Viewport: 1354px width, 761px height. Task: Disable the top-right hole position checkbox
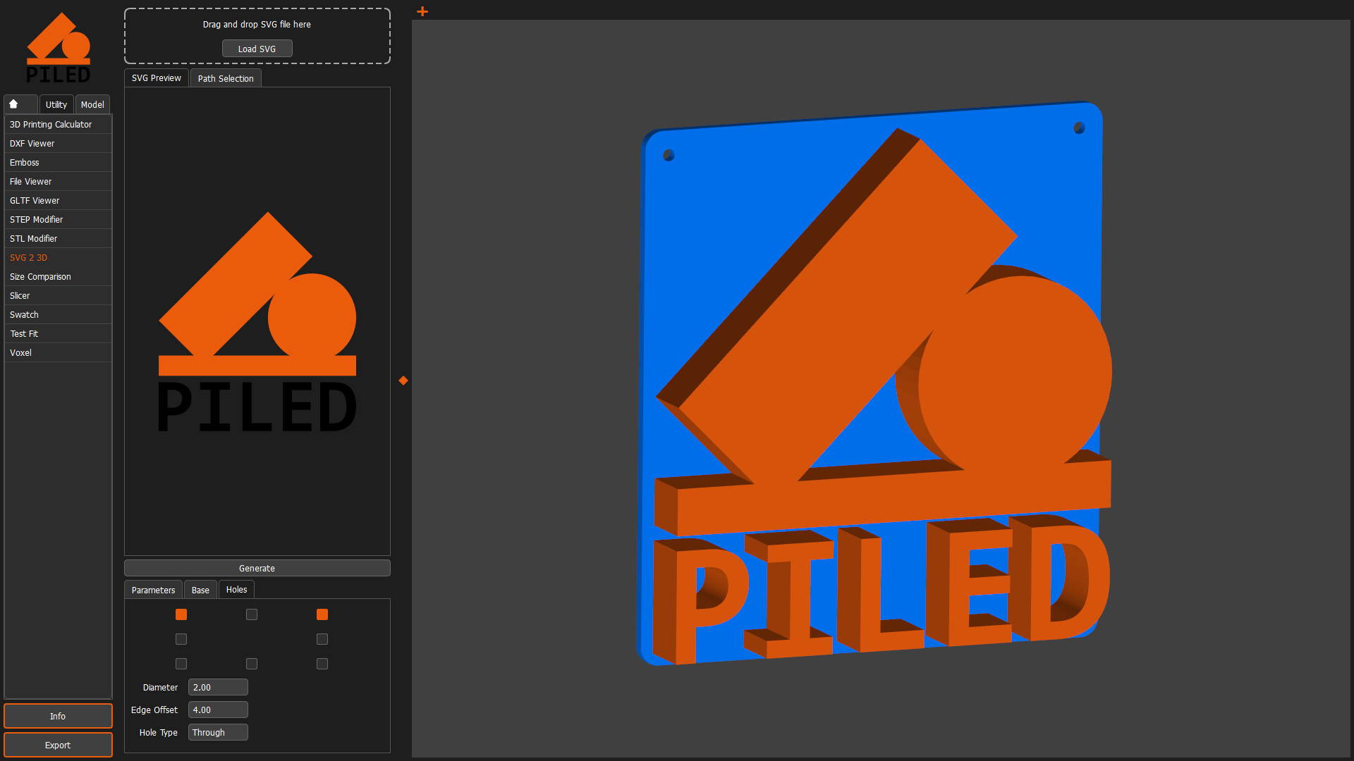pyautogui.click(x=322, y=614)
